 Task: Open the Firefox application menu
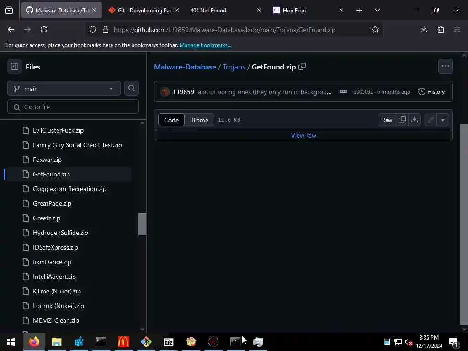coord(457,29)
